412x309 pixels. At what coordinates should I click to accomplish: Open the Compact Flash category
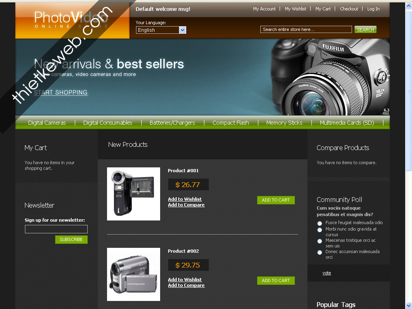[x=231, y=123]
